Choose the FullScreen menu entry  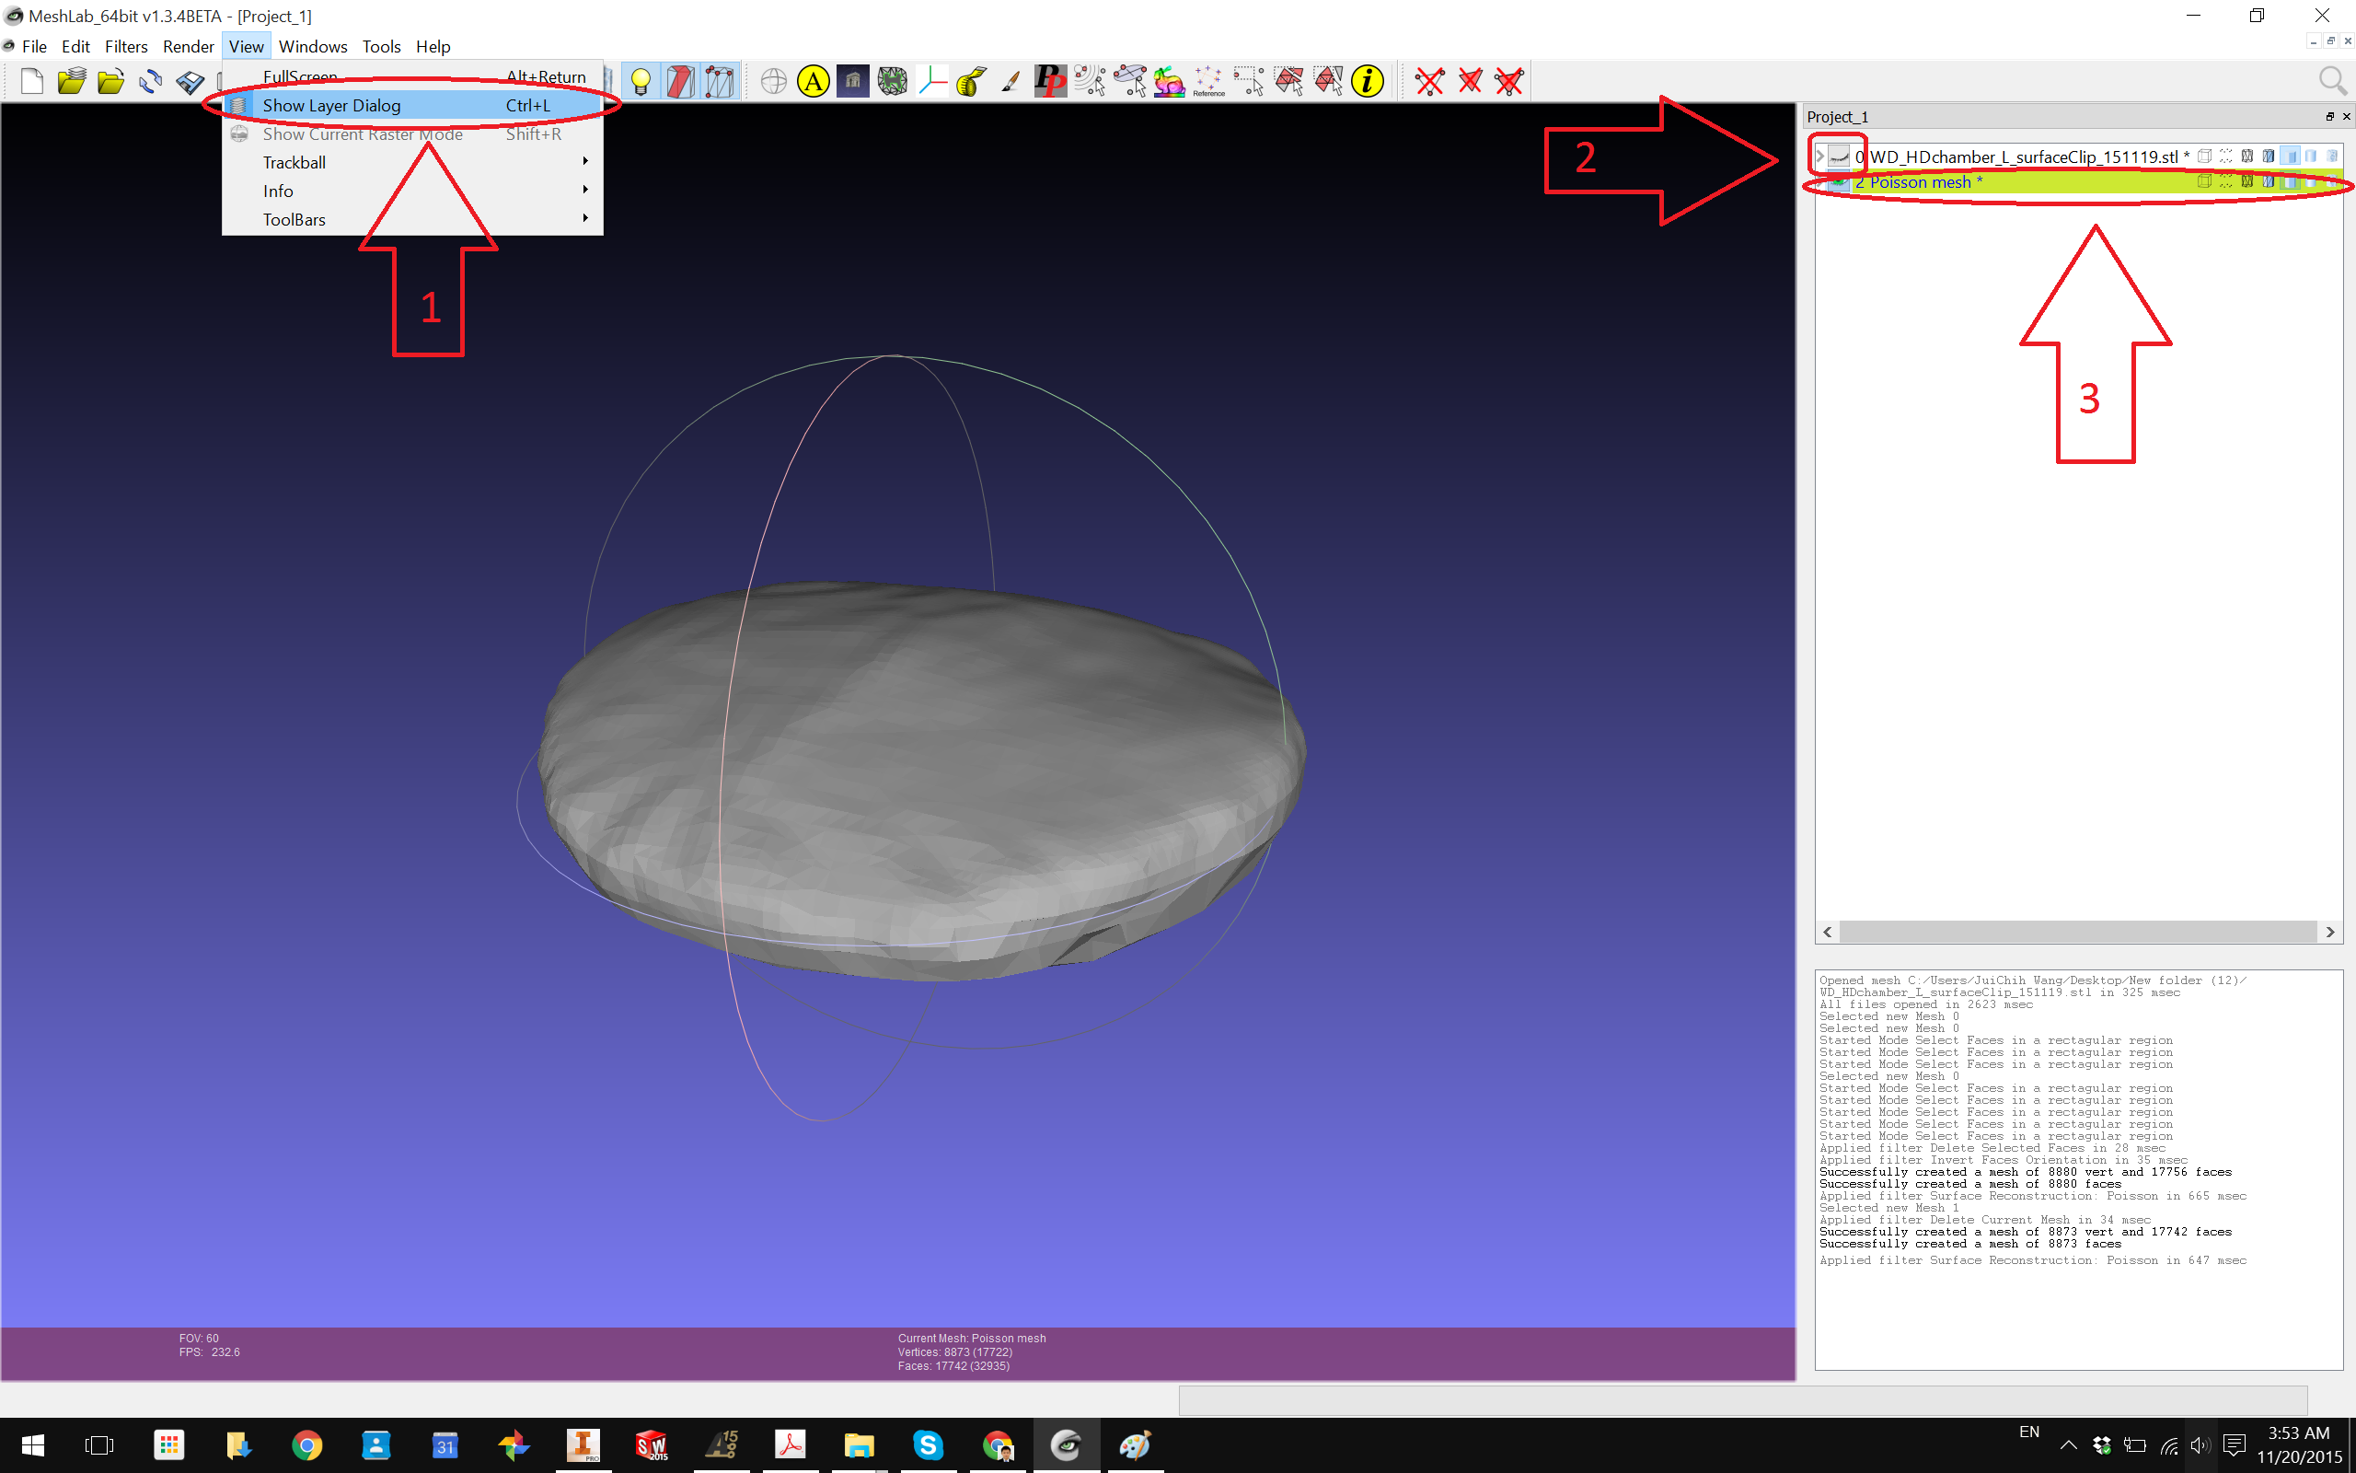pos(413,77)
